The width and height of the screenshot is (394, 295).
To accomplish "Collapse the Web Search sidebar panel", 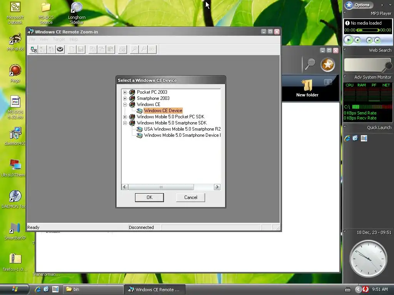I will point(345,49).
